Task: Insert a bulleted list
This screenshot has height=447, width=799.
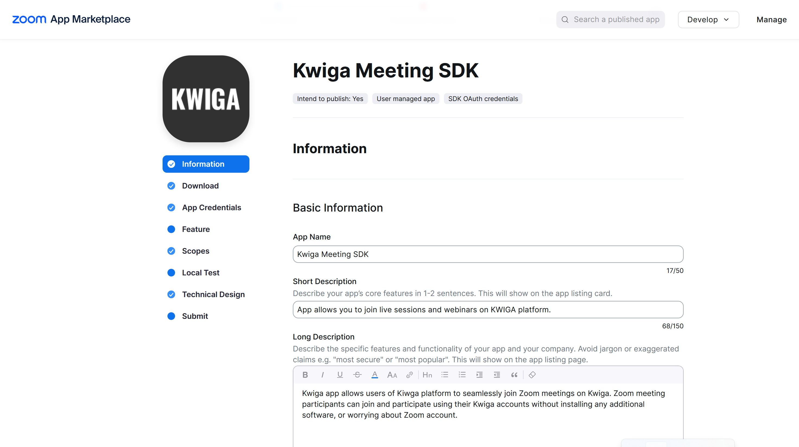Action: click(445, 375)
